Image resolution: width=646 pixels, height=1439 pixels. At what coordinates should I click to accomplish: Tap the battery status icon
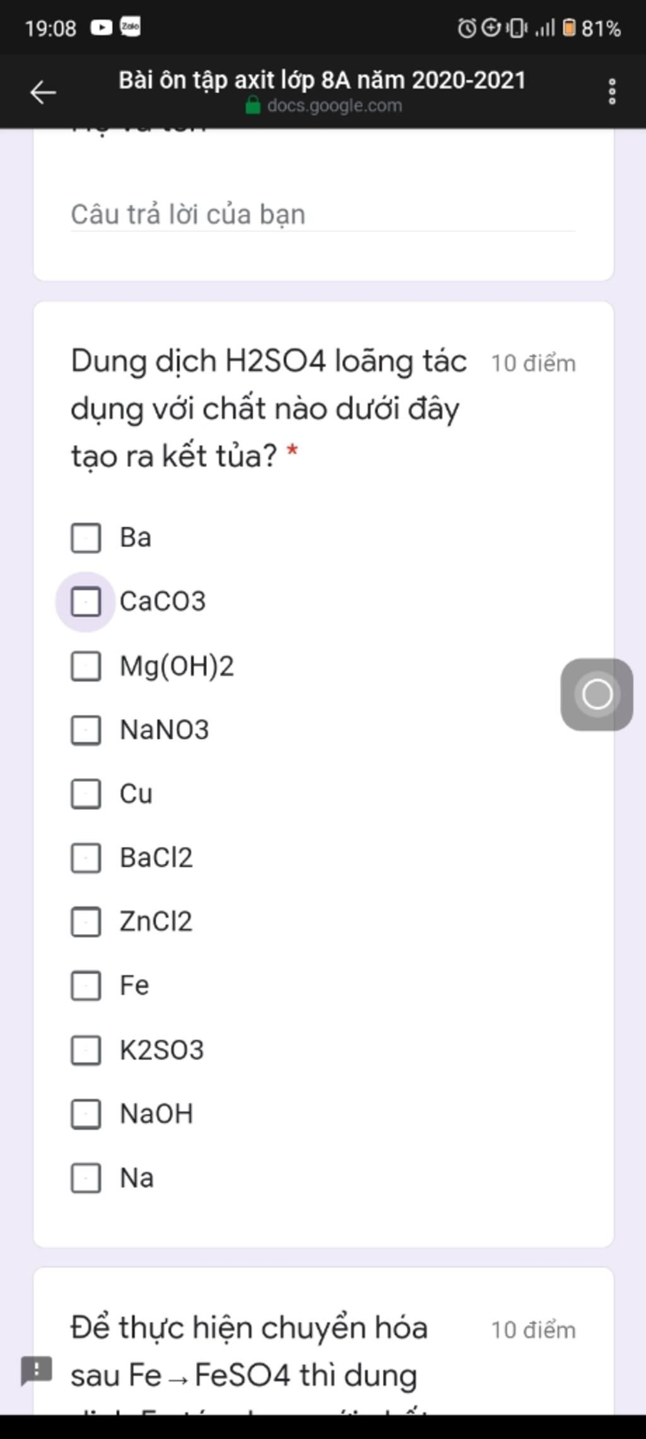coord(568,28)
